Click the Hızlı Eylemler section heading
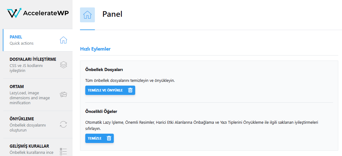342x156 pixels. pyautogui.click(x=95, y=49)
